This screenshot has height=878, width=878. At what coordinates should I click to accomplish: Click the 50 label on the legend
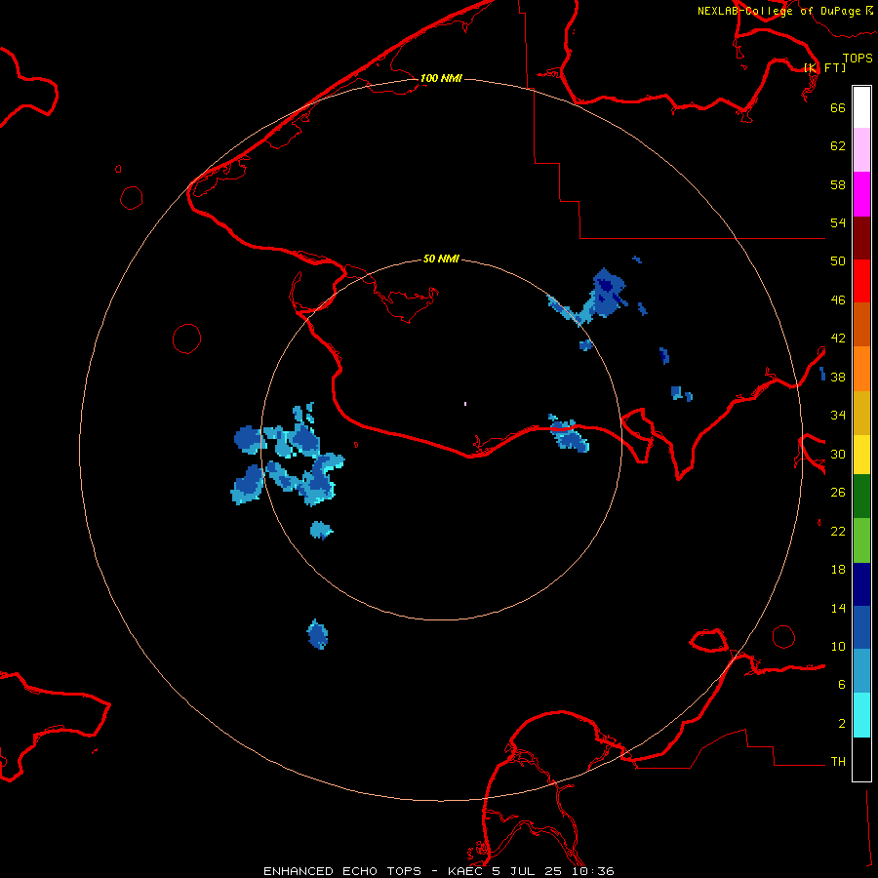click(838, 261)
